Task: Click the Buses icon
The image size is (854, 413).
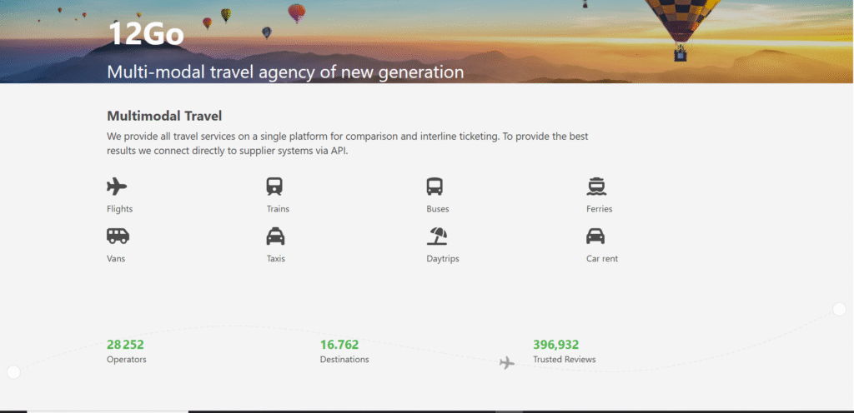Action: tap(434, 187)
